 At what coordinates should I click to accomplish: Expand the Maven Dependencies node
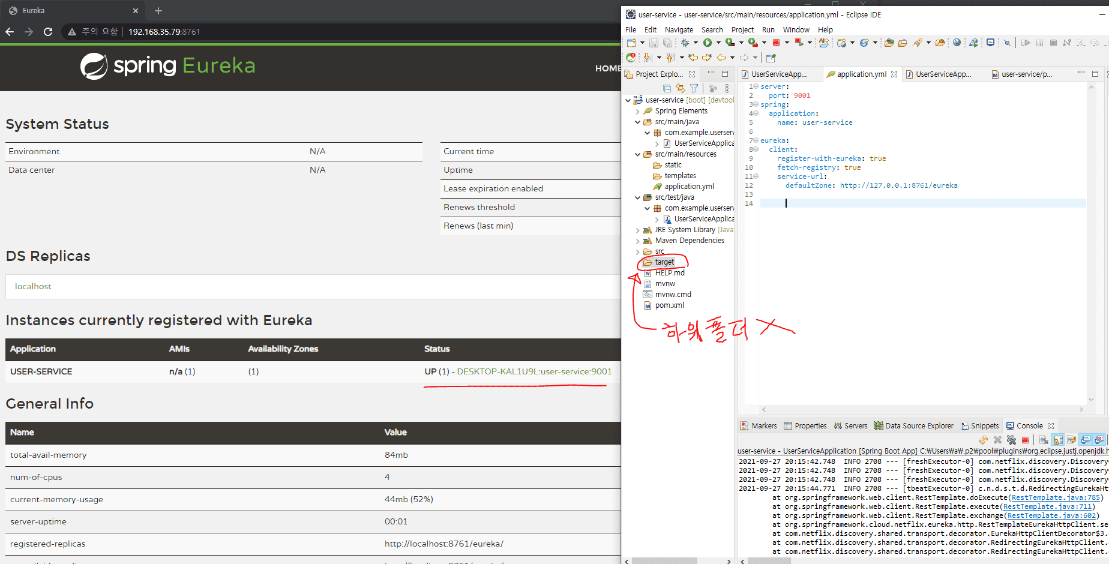[637, 241]
